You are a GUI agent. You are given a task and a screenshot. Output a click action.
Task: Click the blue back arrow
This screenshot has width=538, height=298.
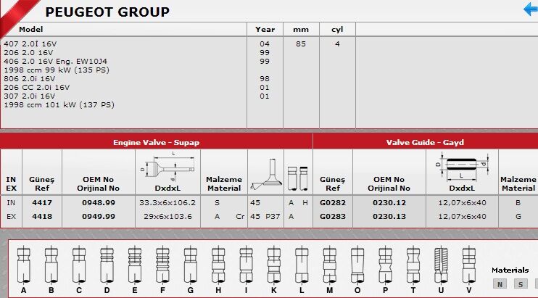(x=530, y=9)
